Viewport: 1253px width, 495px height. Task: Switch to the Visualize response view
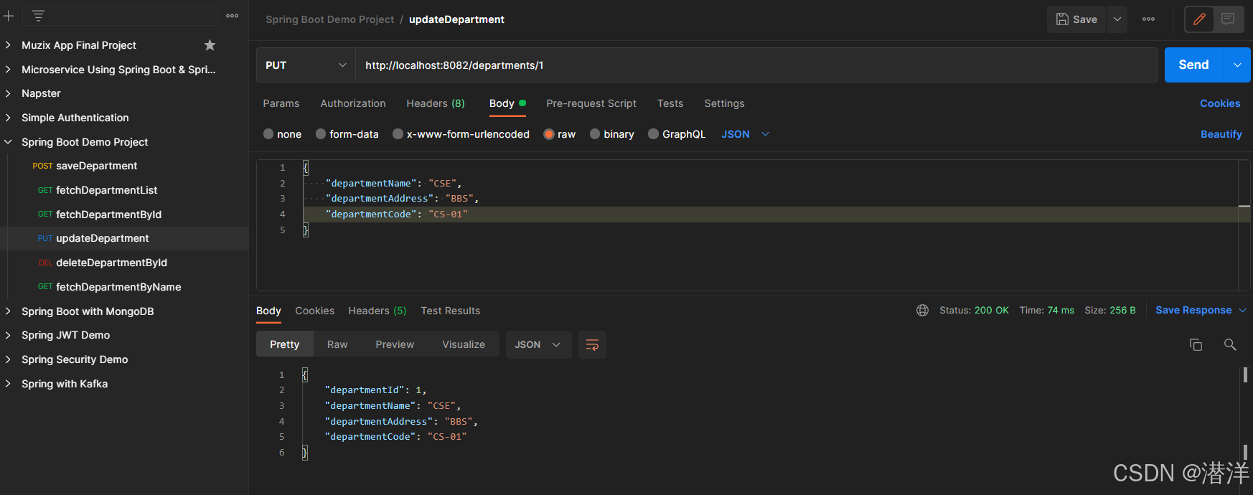click(464, 345)
